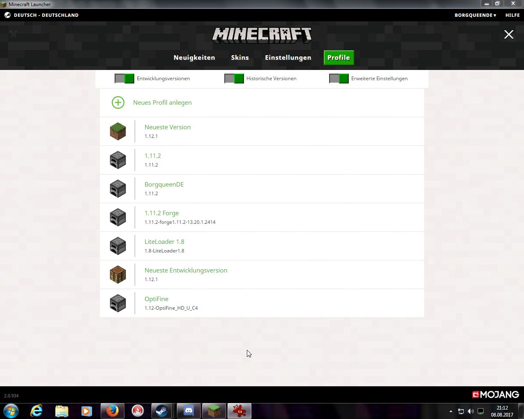Click the furnace icon beside the OptiFine profile

[118, 303]
